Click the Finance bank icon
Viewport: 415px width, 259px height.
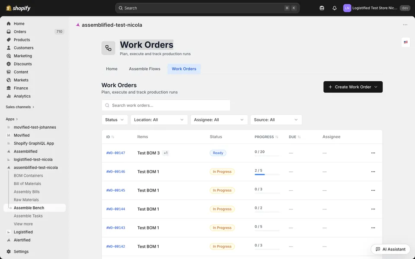tap(9, 88)
